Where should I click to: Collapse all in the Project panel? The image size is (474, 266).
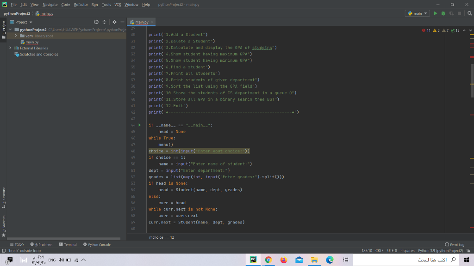[105, 22]
